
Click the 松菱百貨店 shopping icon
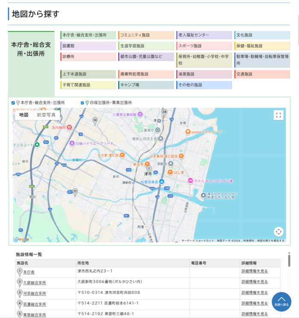pos(161,182)
